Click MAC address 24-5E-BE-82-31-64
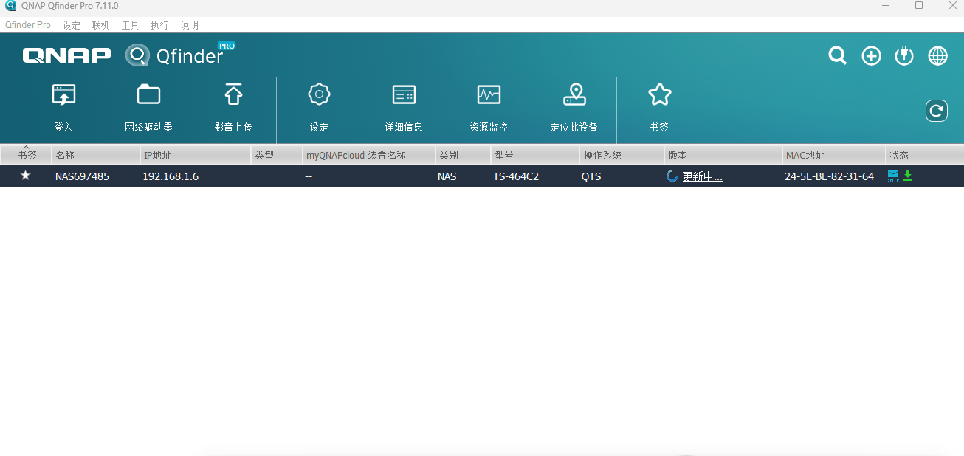Image resolution: width=964 pixels, height=456 pixels. click(x=829, y=176)
